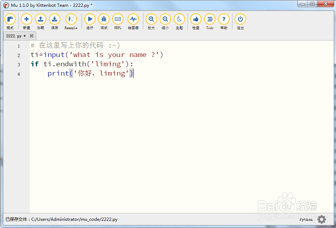The image size is (336, 228).
Task: Check the code with 检查
Action: click(195, 19)
